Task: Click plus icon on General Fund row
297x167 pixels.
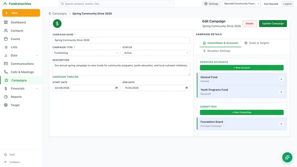Action: click(x=281, y=79)
